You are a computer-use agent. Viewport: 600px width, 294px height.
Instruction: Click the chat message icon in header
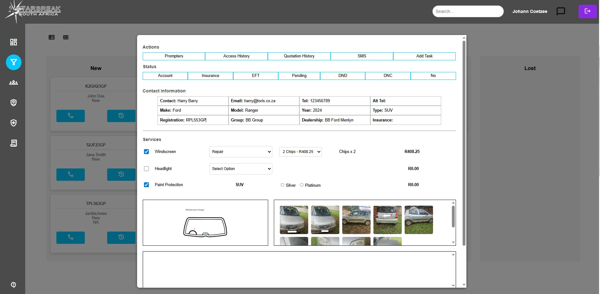561,11
